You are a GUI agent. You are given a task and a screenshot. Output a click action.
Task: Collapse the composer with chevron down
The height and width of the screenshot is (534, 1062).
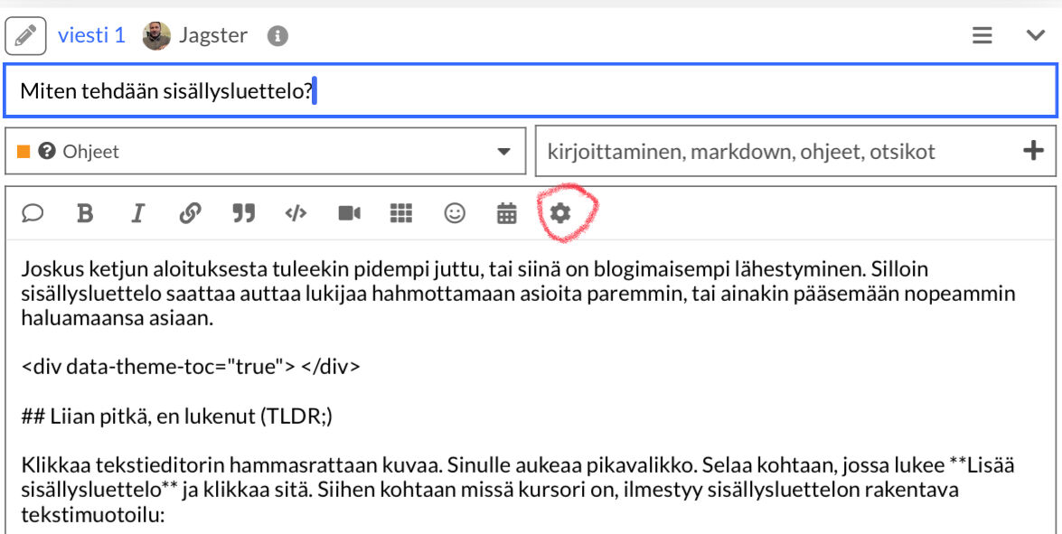click(1035, 36)
